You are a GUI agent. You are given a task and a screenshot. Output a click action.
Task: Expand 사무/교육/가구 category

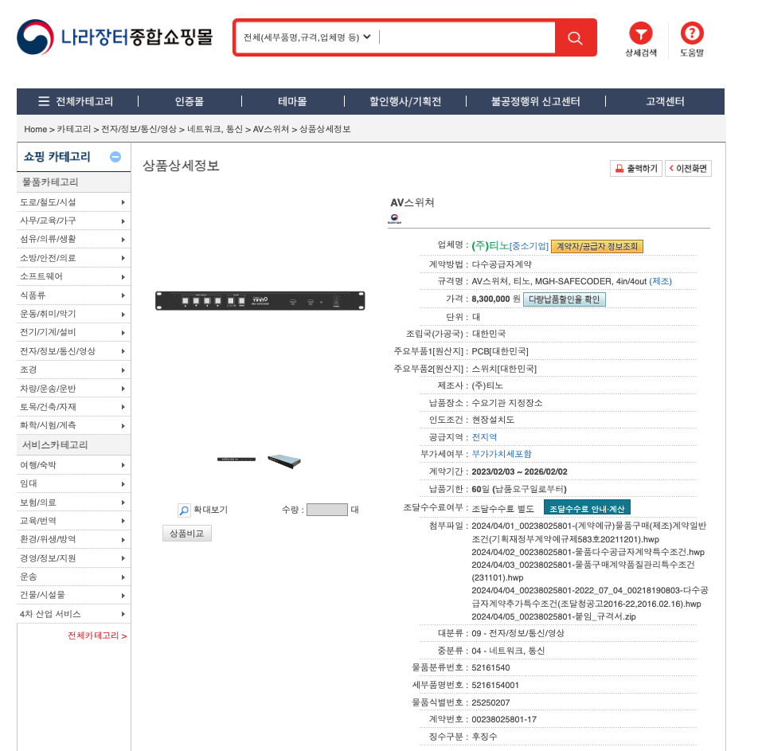coord(73,221)
